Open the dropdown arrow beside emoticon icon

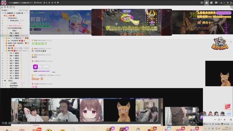[x=221, y=120]
